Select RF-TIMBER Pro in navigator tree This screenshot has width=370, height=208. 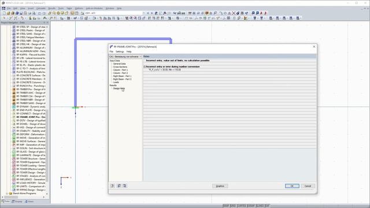click(x=31, y=90)
